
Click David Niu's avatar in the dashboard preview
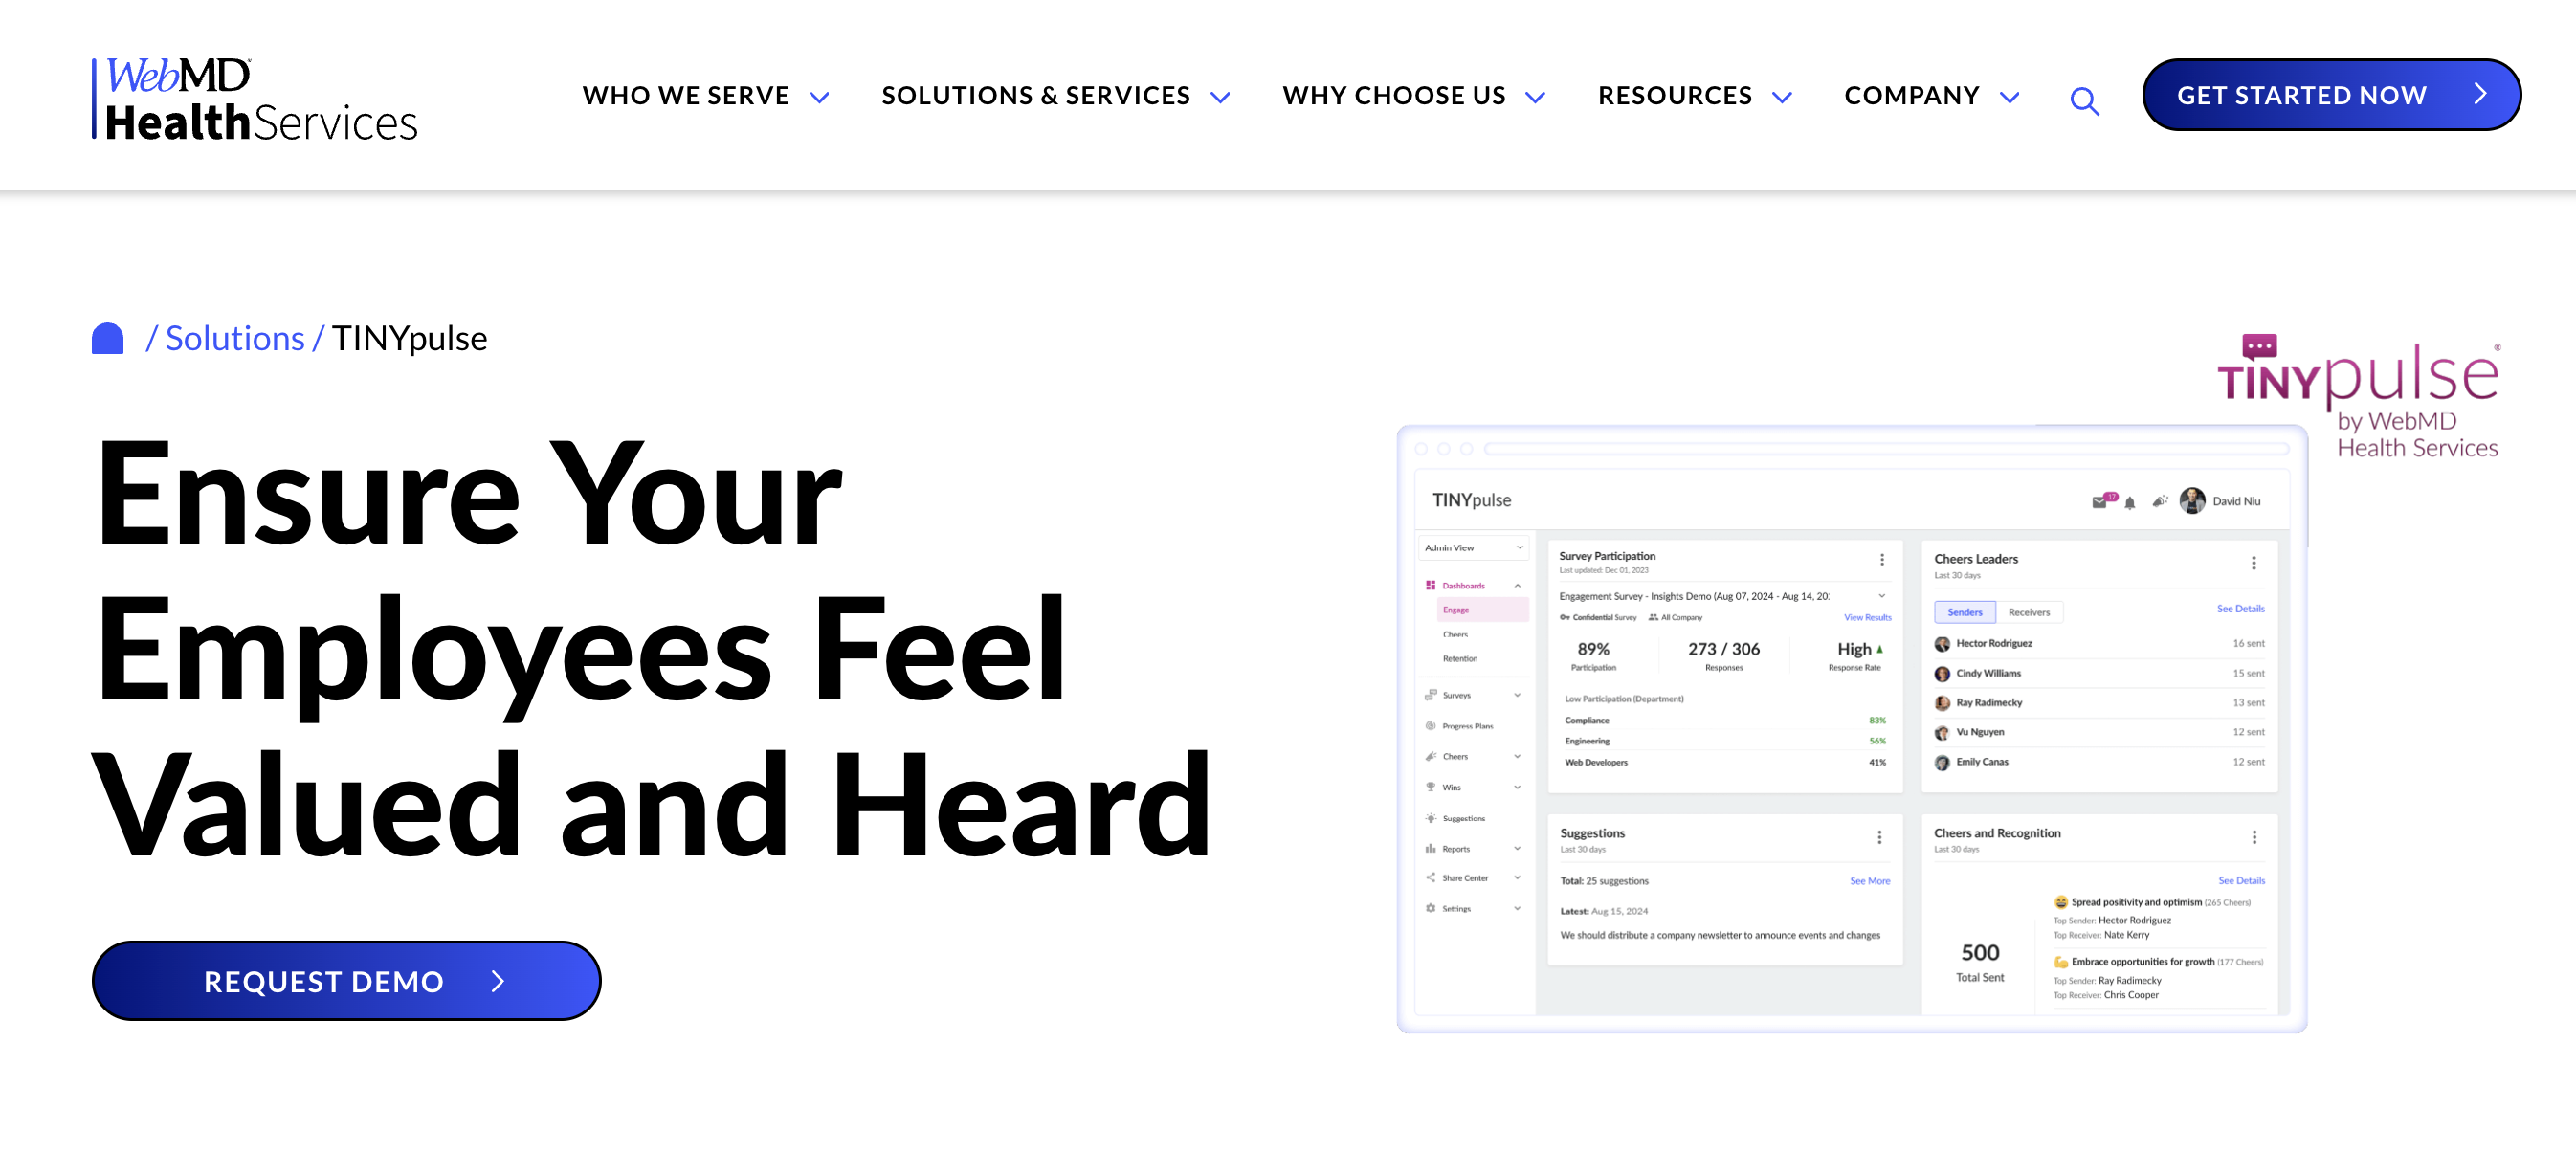pos(2192,500)
